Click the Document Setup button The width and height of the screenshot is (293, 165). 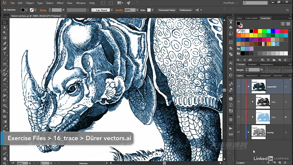click(167, 10)
